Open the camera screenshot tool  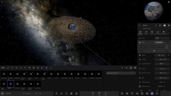147,94
